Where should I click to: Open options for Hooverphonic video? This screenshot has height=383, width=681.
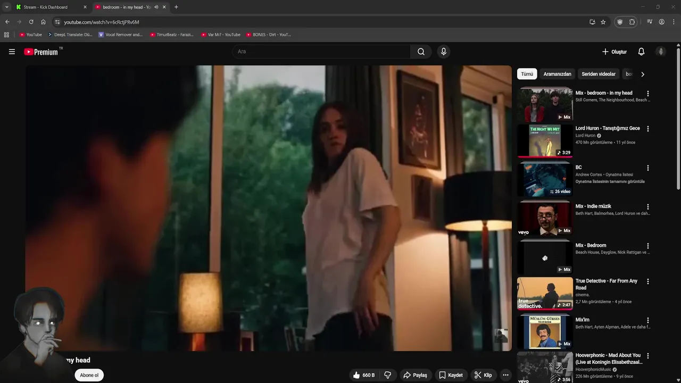(648, 356)
